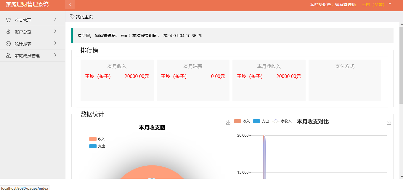Screen dimensions: 403x190
Task: Download the 本月收支对比 chart image
Action: pyautogui.click(x=389, y=122)
